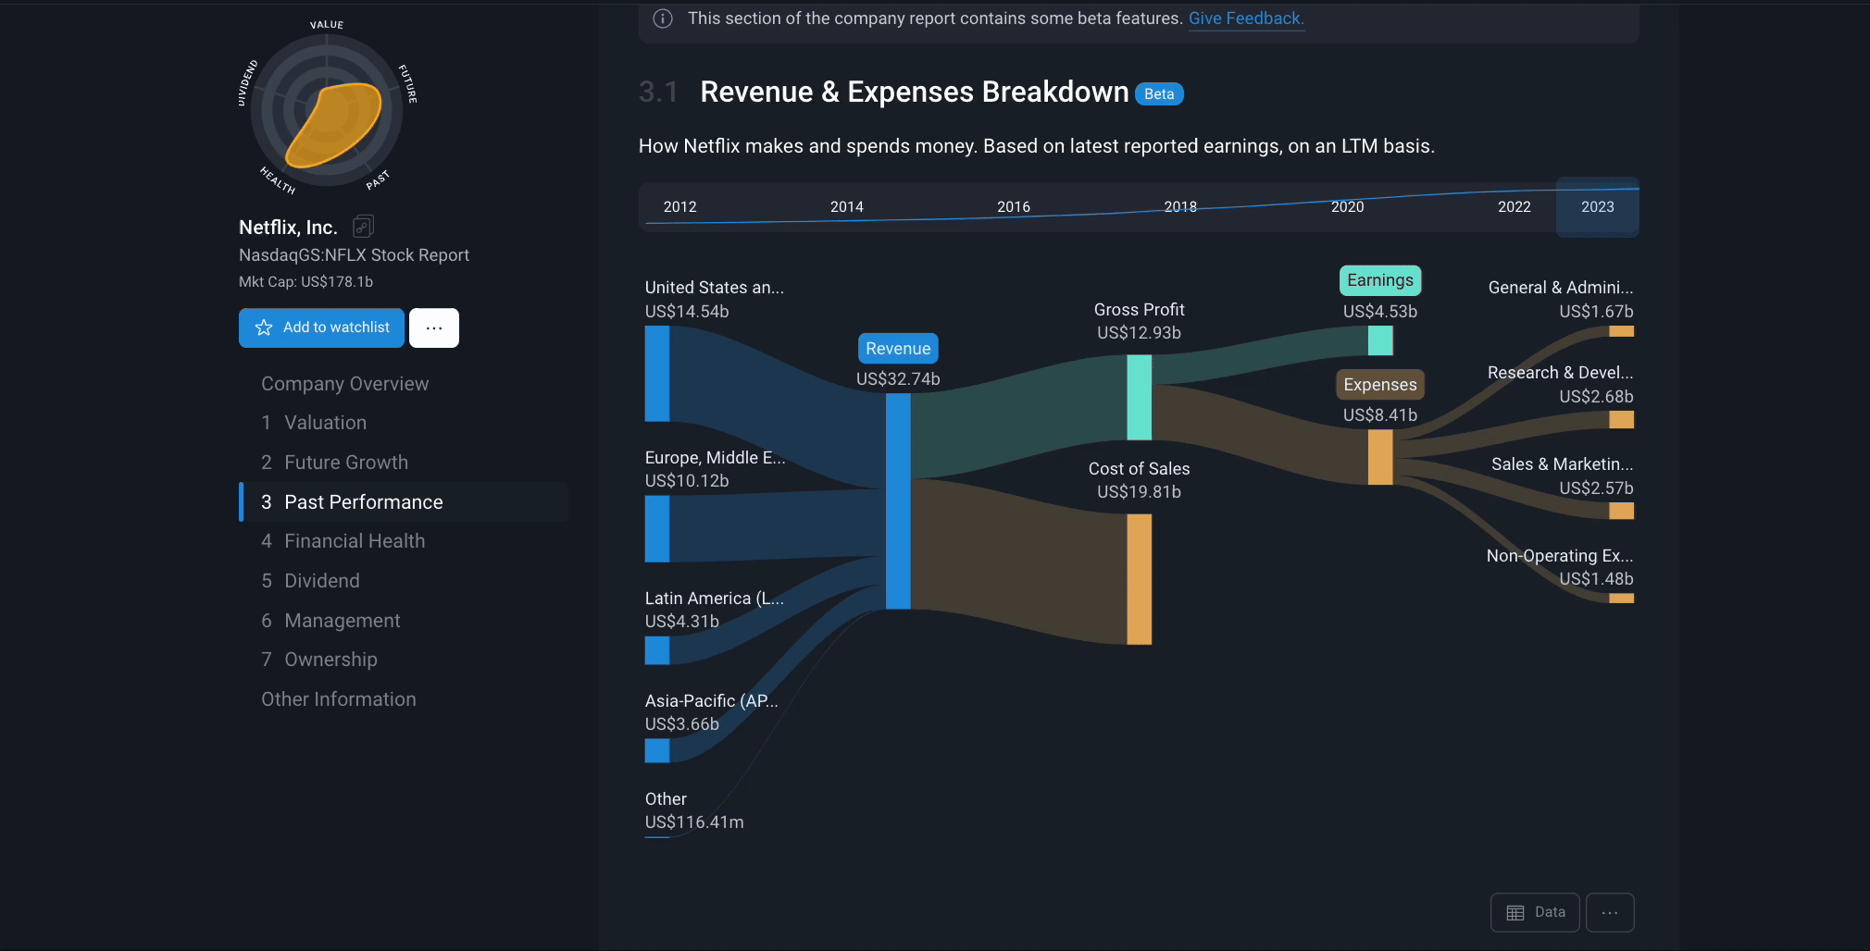Click the Asia-Pacific revenue bar

(657, 751)
